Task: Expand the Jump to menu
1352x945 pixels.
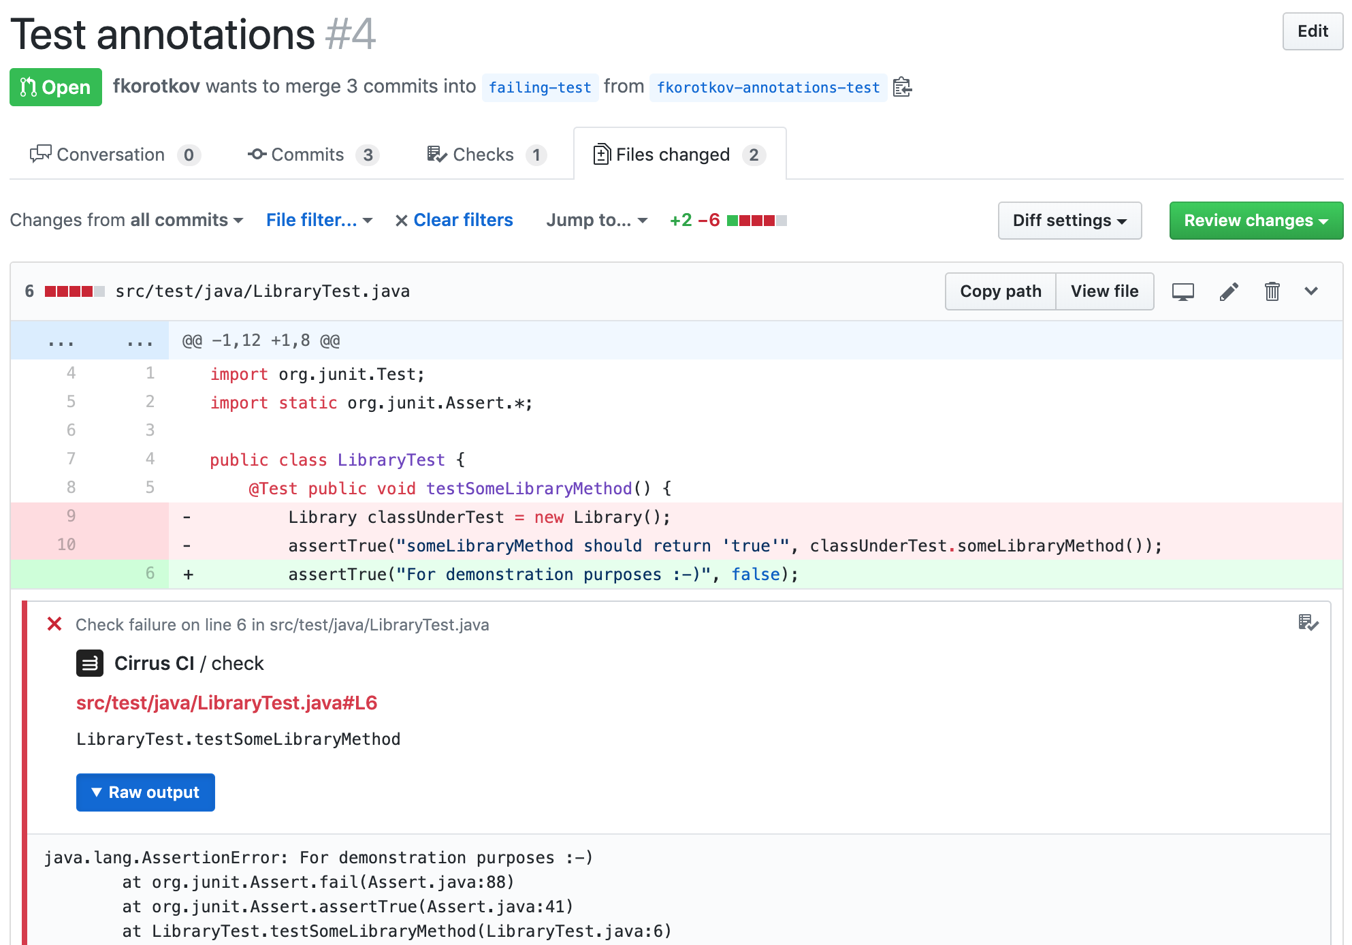Action: pyautogui.click(x=596, y=220)
